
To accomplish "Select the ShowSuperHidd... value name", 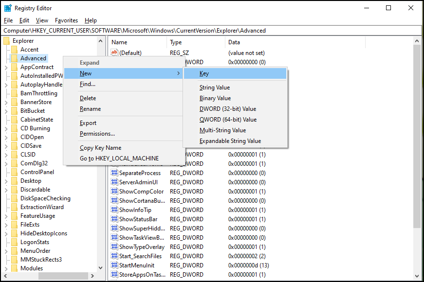I will point(142,229).
